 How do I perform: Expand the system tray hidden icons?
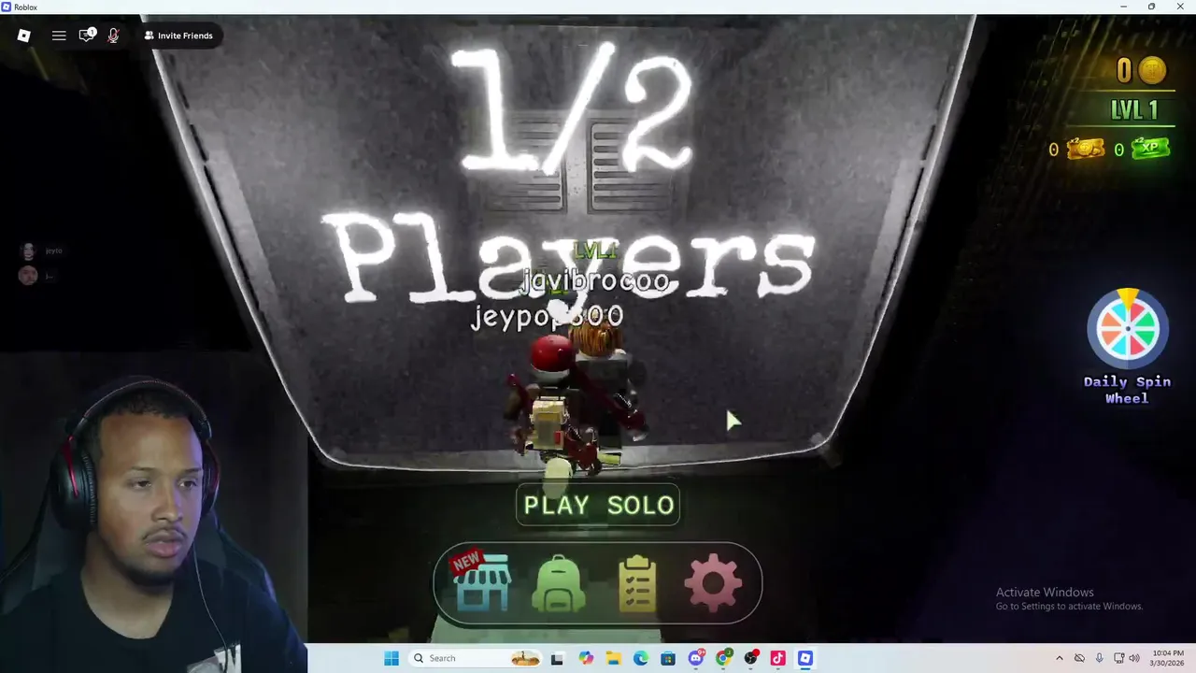pos(1059,658)
